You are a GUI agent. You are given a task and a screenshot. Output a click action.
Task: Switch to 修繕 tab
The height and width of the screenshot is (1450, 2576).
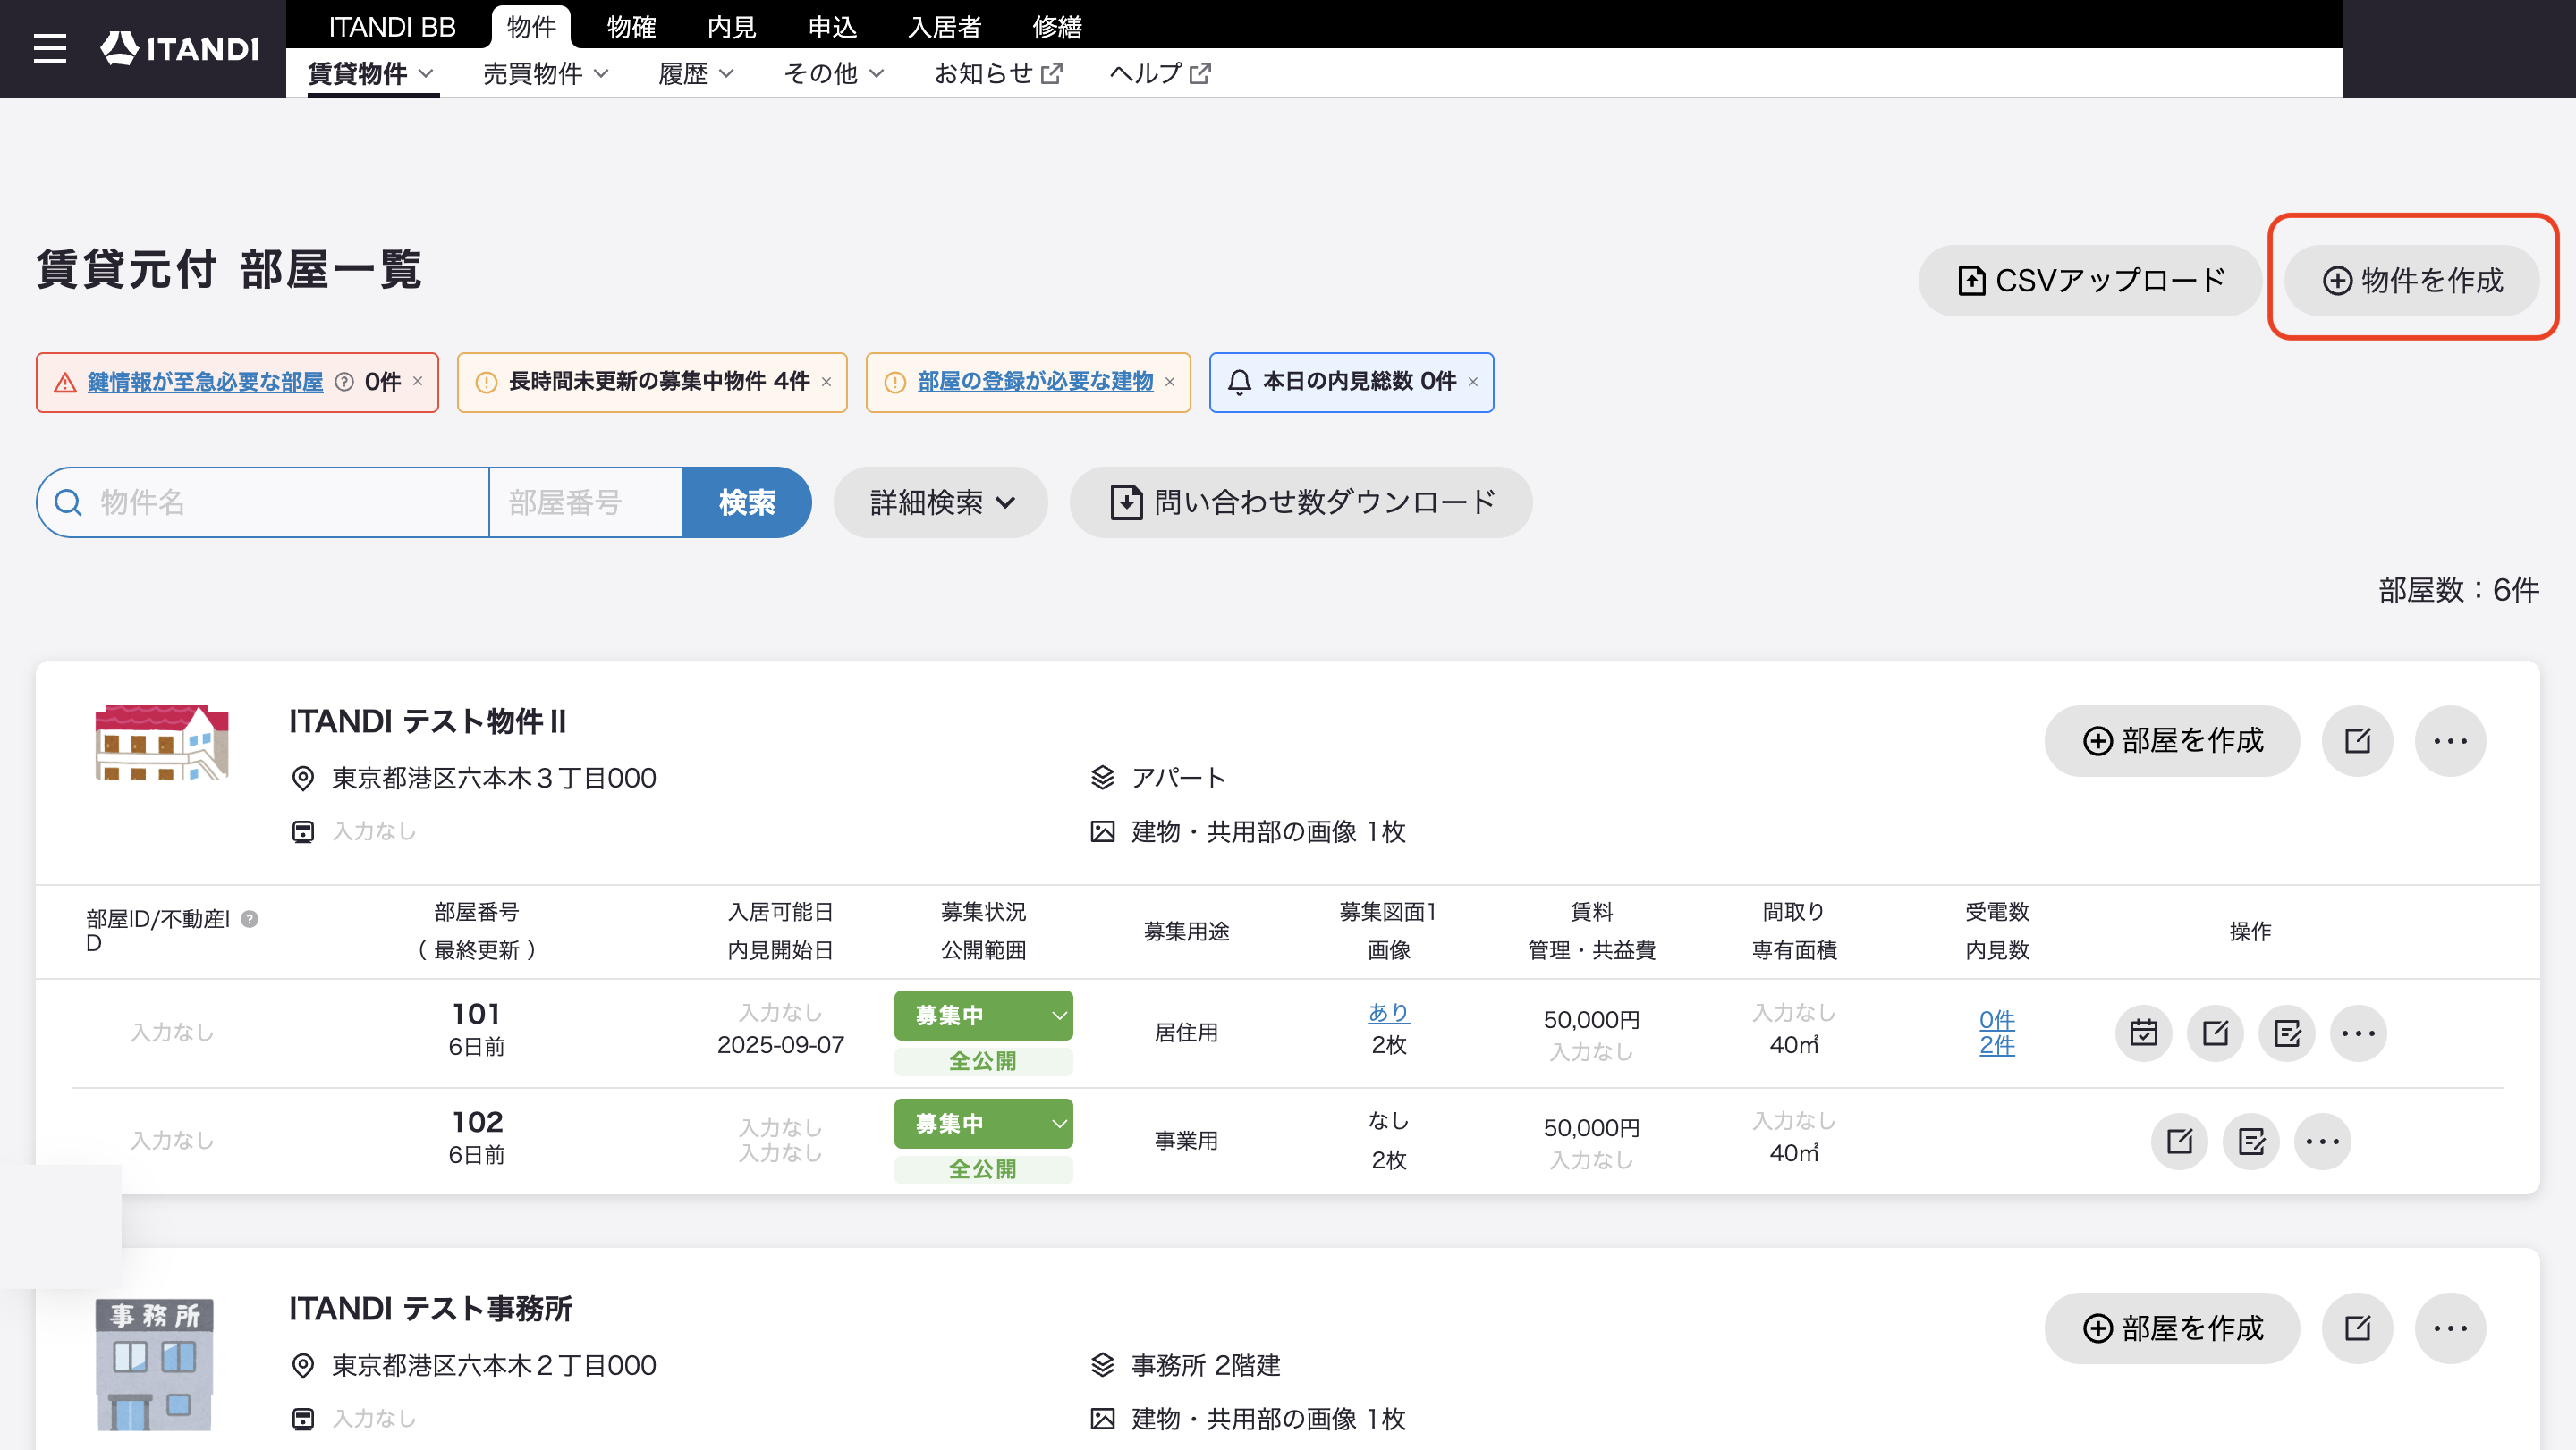pos(1058,27)
